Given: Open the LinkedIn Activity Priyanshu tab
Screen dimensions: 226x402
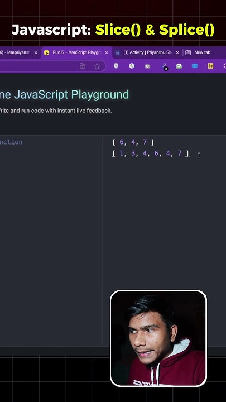Looking at the screenshot, I should click(x=148, y=52).
